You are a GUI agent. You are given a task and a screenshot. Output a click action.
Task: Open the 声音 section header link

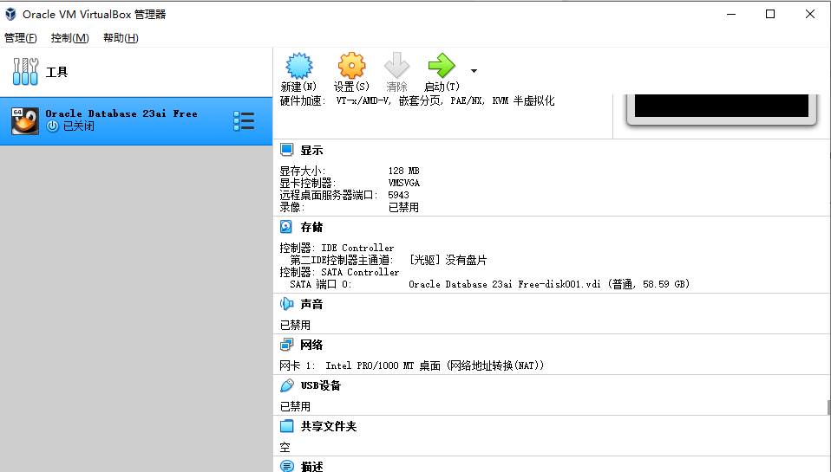[x=311, y=304]
